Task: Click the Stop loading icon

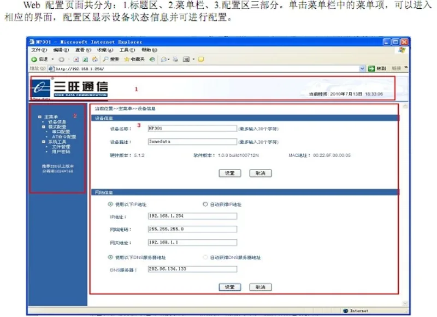Action: tap(76, 60)
